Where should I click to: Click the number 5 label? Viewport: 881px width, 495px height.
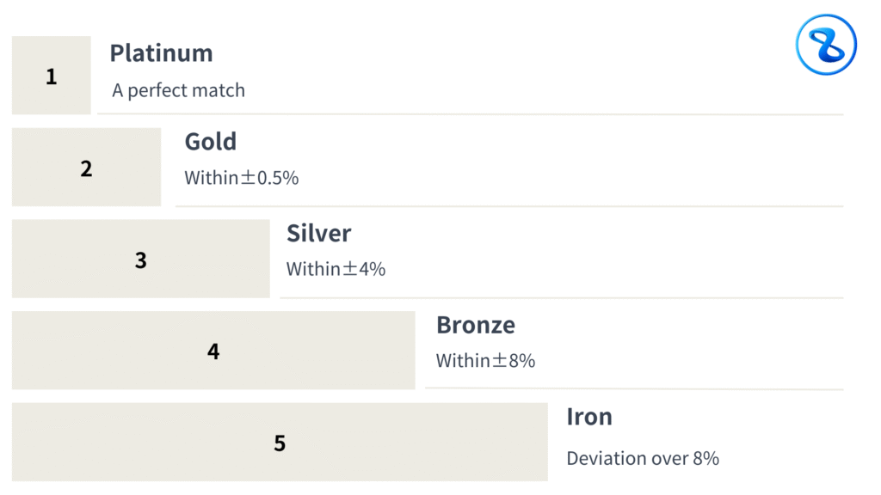[280, 443]
